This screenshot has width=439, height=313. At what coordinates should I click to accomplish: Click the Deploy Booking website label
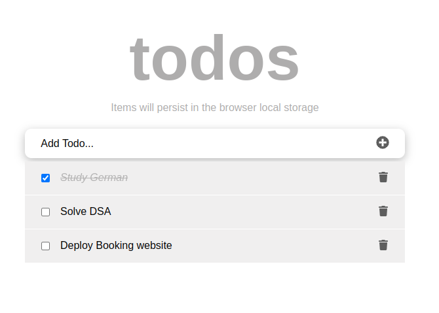116,246
